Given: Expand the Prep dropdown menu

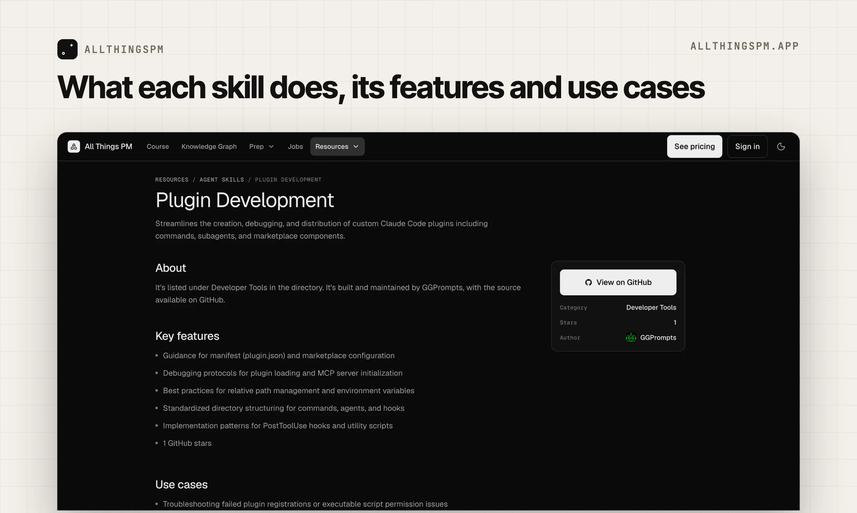Looking at the screenshot, I should pyautogui.click(x=261, y=146).
